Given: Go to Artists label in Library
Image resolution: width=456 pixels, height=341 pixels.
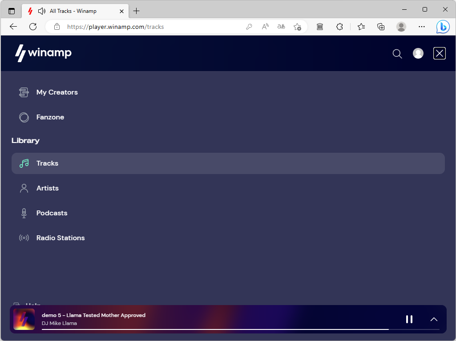Looking at the screenshot, I should point(48,188).
